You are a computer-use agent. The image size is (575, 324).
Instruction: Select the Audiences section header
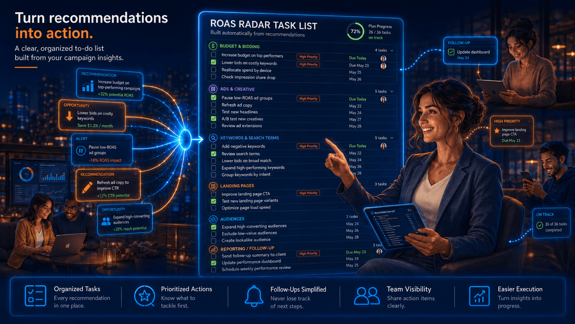[232, 219]
